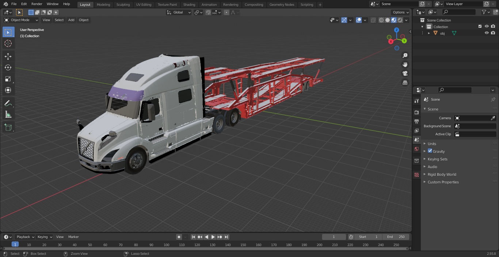Toggle Collection exclude checkbox in outliner
The image size is (499, 257).
[x=480, y=26]
